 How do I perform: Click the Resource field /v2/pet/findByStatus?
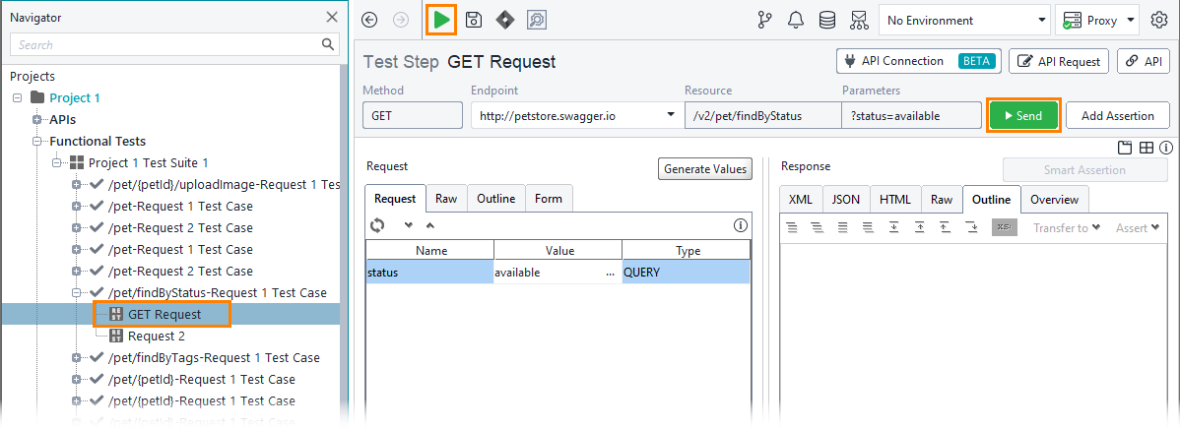762,116
